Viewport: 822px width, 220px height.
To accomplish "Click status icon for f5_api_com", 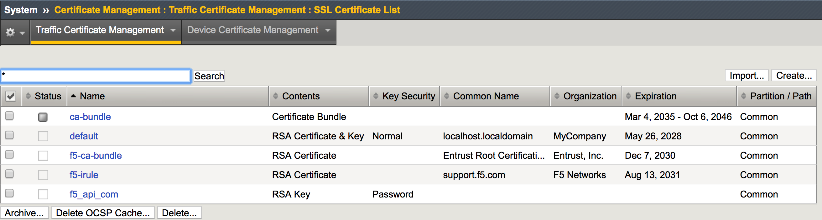I will point(43,194).
